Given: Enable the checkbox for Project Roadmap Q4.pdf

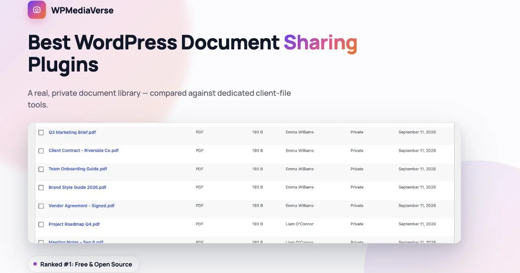Looking at the screenshot, I should click(41, 224).
